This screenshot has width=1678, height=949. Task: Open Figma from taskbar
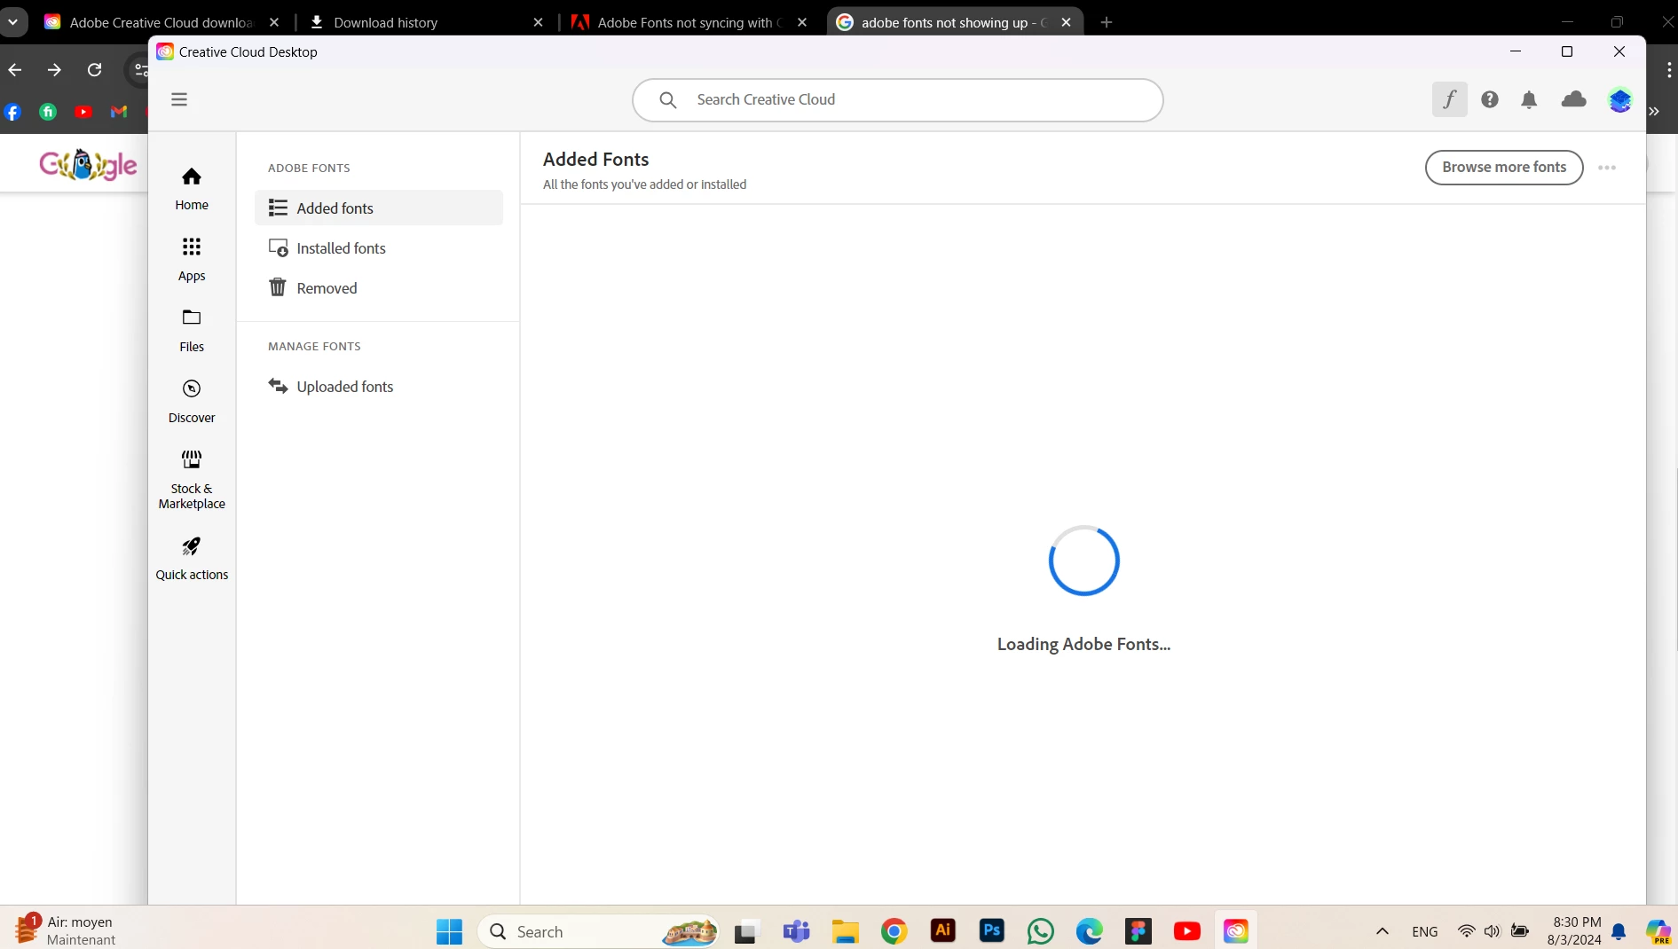[1138, 931]
